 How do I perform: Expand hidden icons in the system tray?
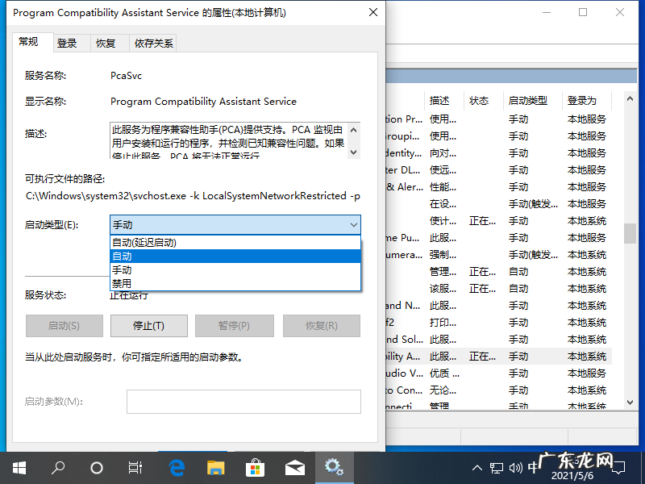pos(476,467)
